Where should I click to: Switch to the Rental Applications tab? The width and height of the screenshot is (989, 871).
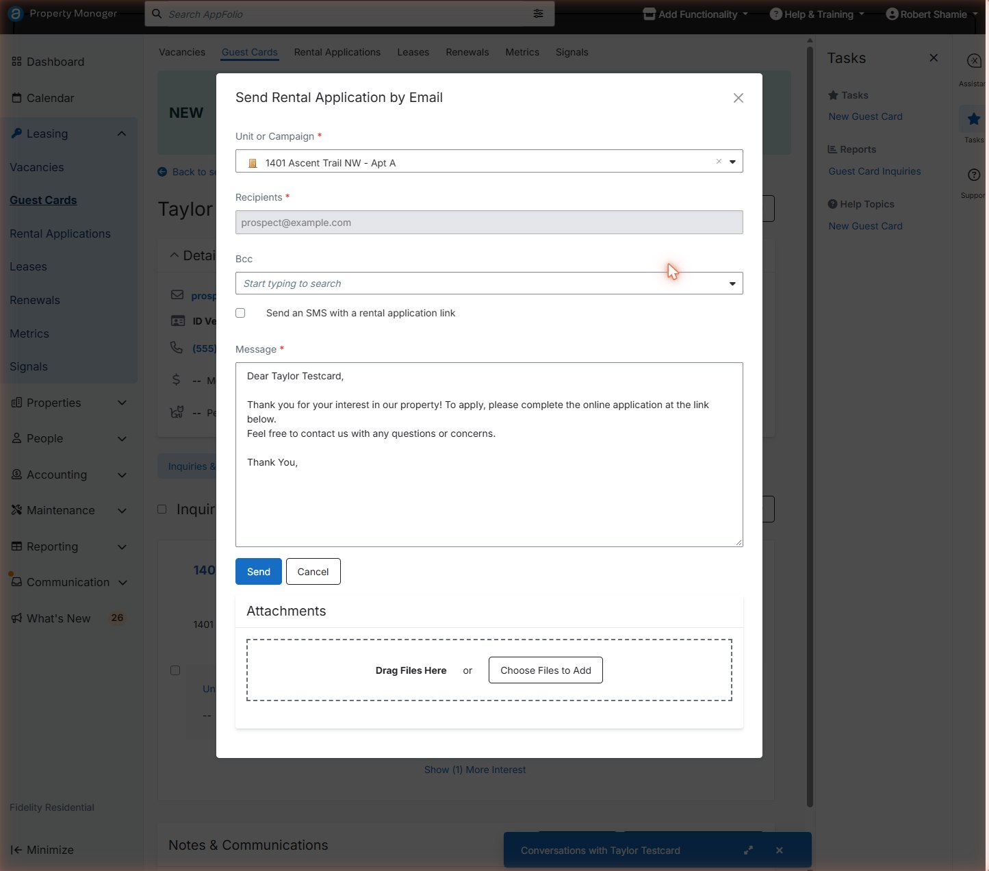337,52
